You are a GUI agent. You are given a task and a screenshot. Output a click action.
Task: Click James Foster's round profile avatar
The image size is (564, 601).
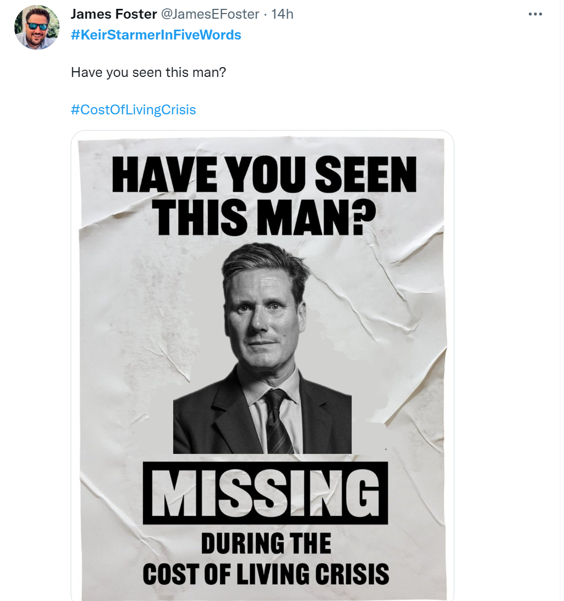pyautogui.click(x=36, y=27)
